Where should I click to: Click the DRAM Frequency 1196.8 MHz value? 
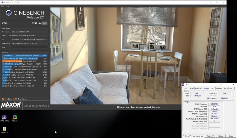coord(214,104)
